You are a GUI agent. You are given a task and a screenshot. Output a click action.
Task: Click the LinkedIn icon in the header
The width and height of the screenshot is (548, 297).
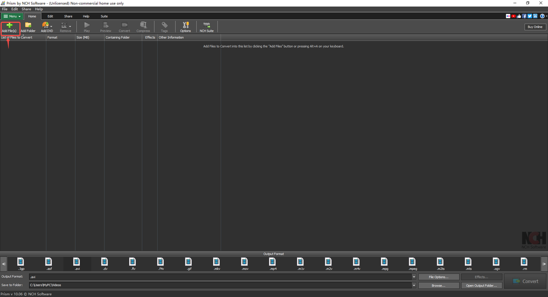pos(536,16)
